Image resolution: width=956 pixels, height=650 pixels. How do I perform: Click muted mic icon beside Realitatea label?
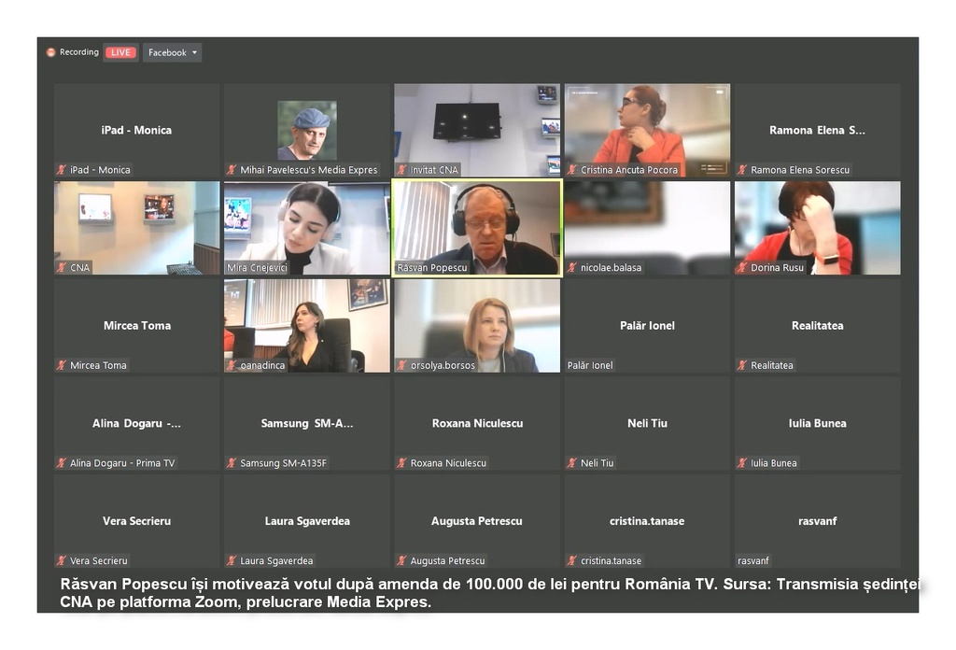click(x=742, y=365)
